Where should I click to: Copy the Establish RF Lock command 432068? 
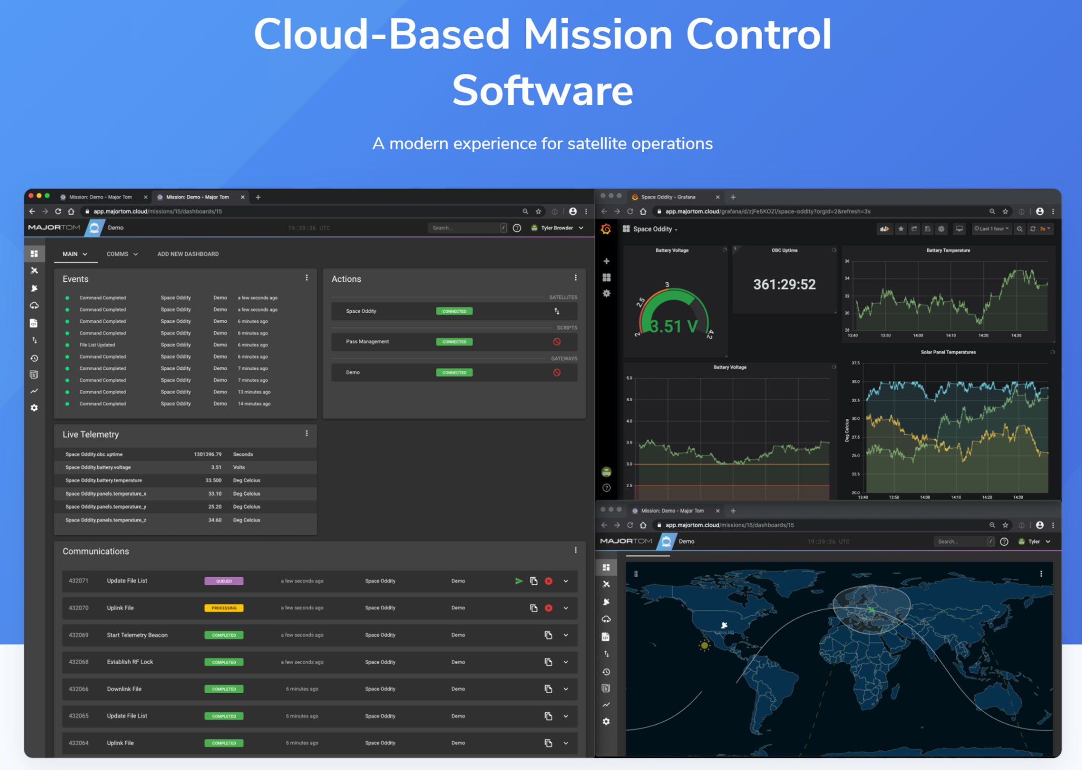pos(548,662)
